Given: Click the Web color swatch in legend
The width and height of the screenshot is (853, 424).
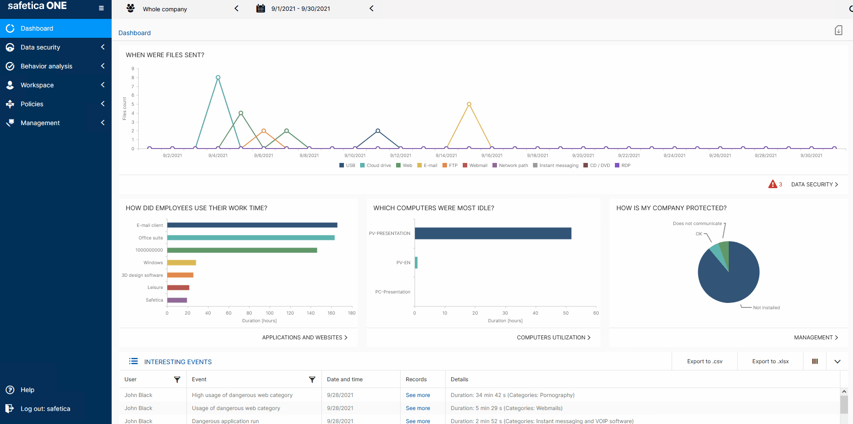Looking at the screenshot, I should [398, 166].
